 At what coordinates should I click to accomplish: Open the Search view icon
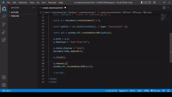(x=4, y=16)
